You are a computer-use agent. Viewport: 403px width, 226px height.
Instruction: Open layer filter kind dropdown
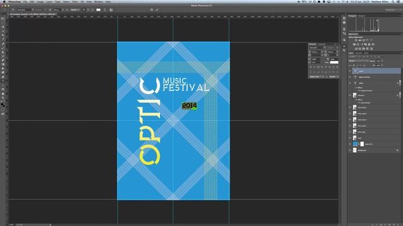(x=355, y=56)
